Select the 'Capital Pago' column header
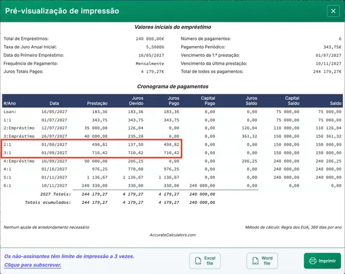This screenshot has width=345, height=274. coord(208,101)
